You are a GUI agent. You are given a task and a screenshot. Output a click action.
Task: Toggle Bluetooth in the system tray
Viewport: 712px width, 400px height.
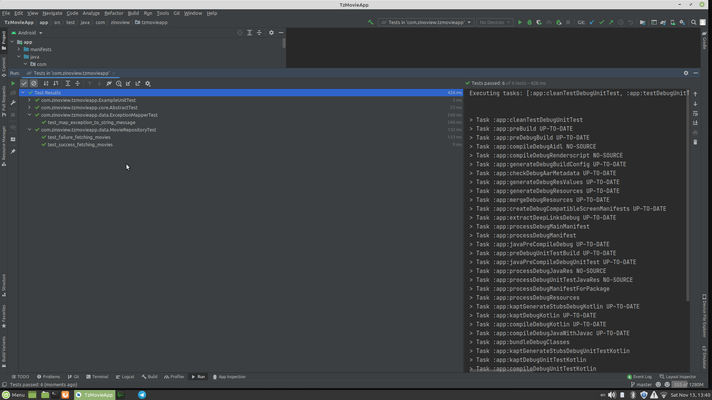632,395
